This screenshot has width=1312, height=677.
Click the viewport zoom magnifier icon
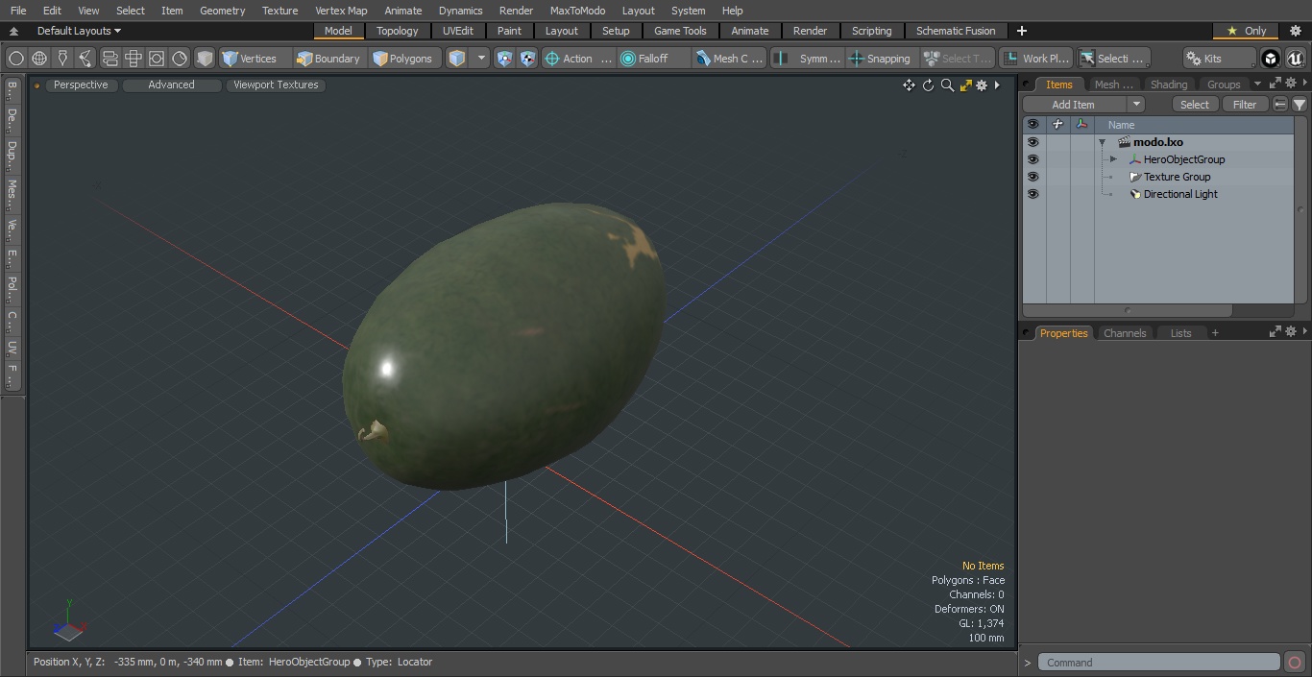[947, 85]
